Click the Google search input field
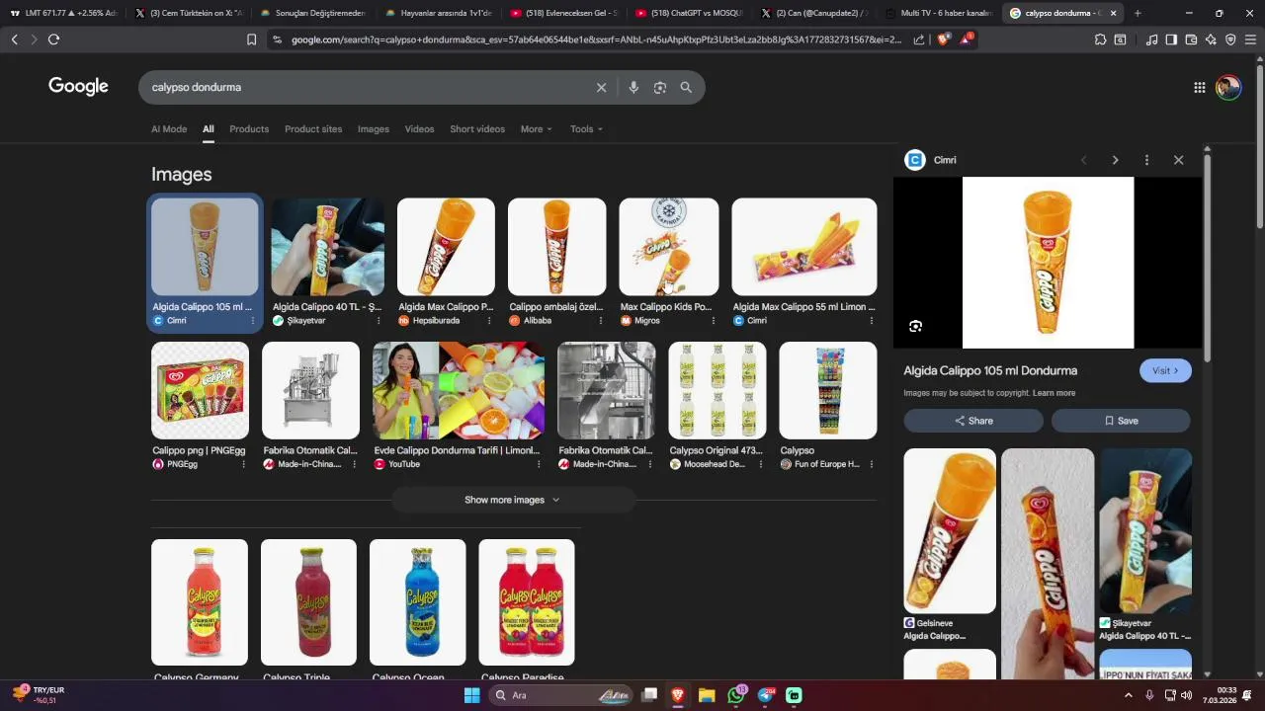 366,87
